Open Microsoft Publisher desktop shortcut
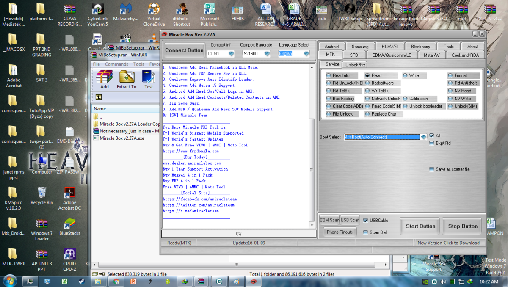The image size is (508, 287). tap(210, 15)
